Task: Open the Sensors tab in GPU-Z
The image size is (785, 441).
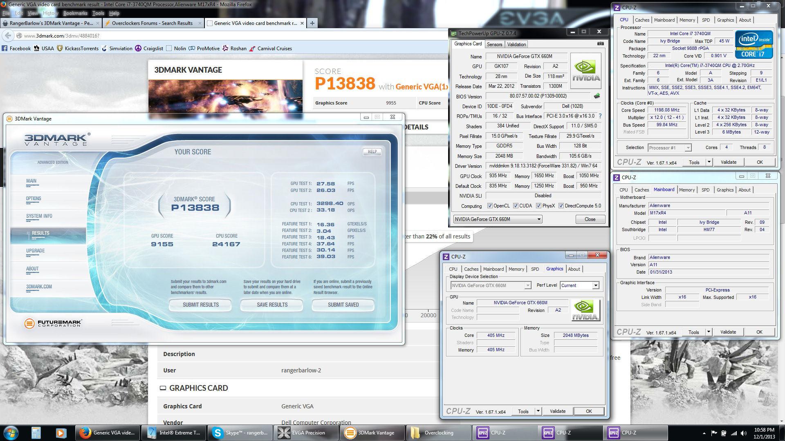Action: click(x=494, y=45)
